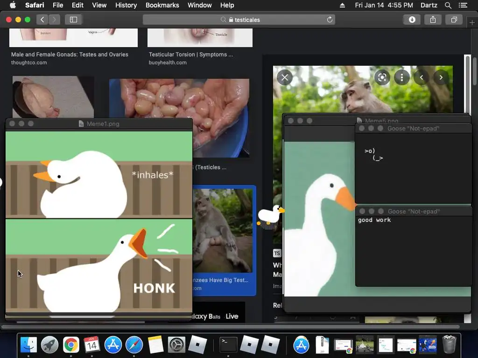Image resolution: width=478 pixels, height=358 pixels.
Task: Click the good work text in Goose Not-epad
Action: pos(374,220)
